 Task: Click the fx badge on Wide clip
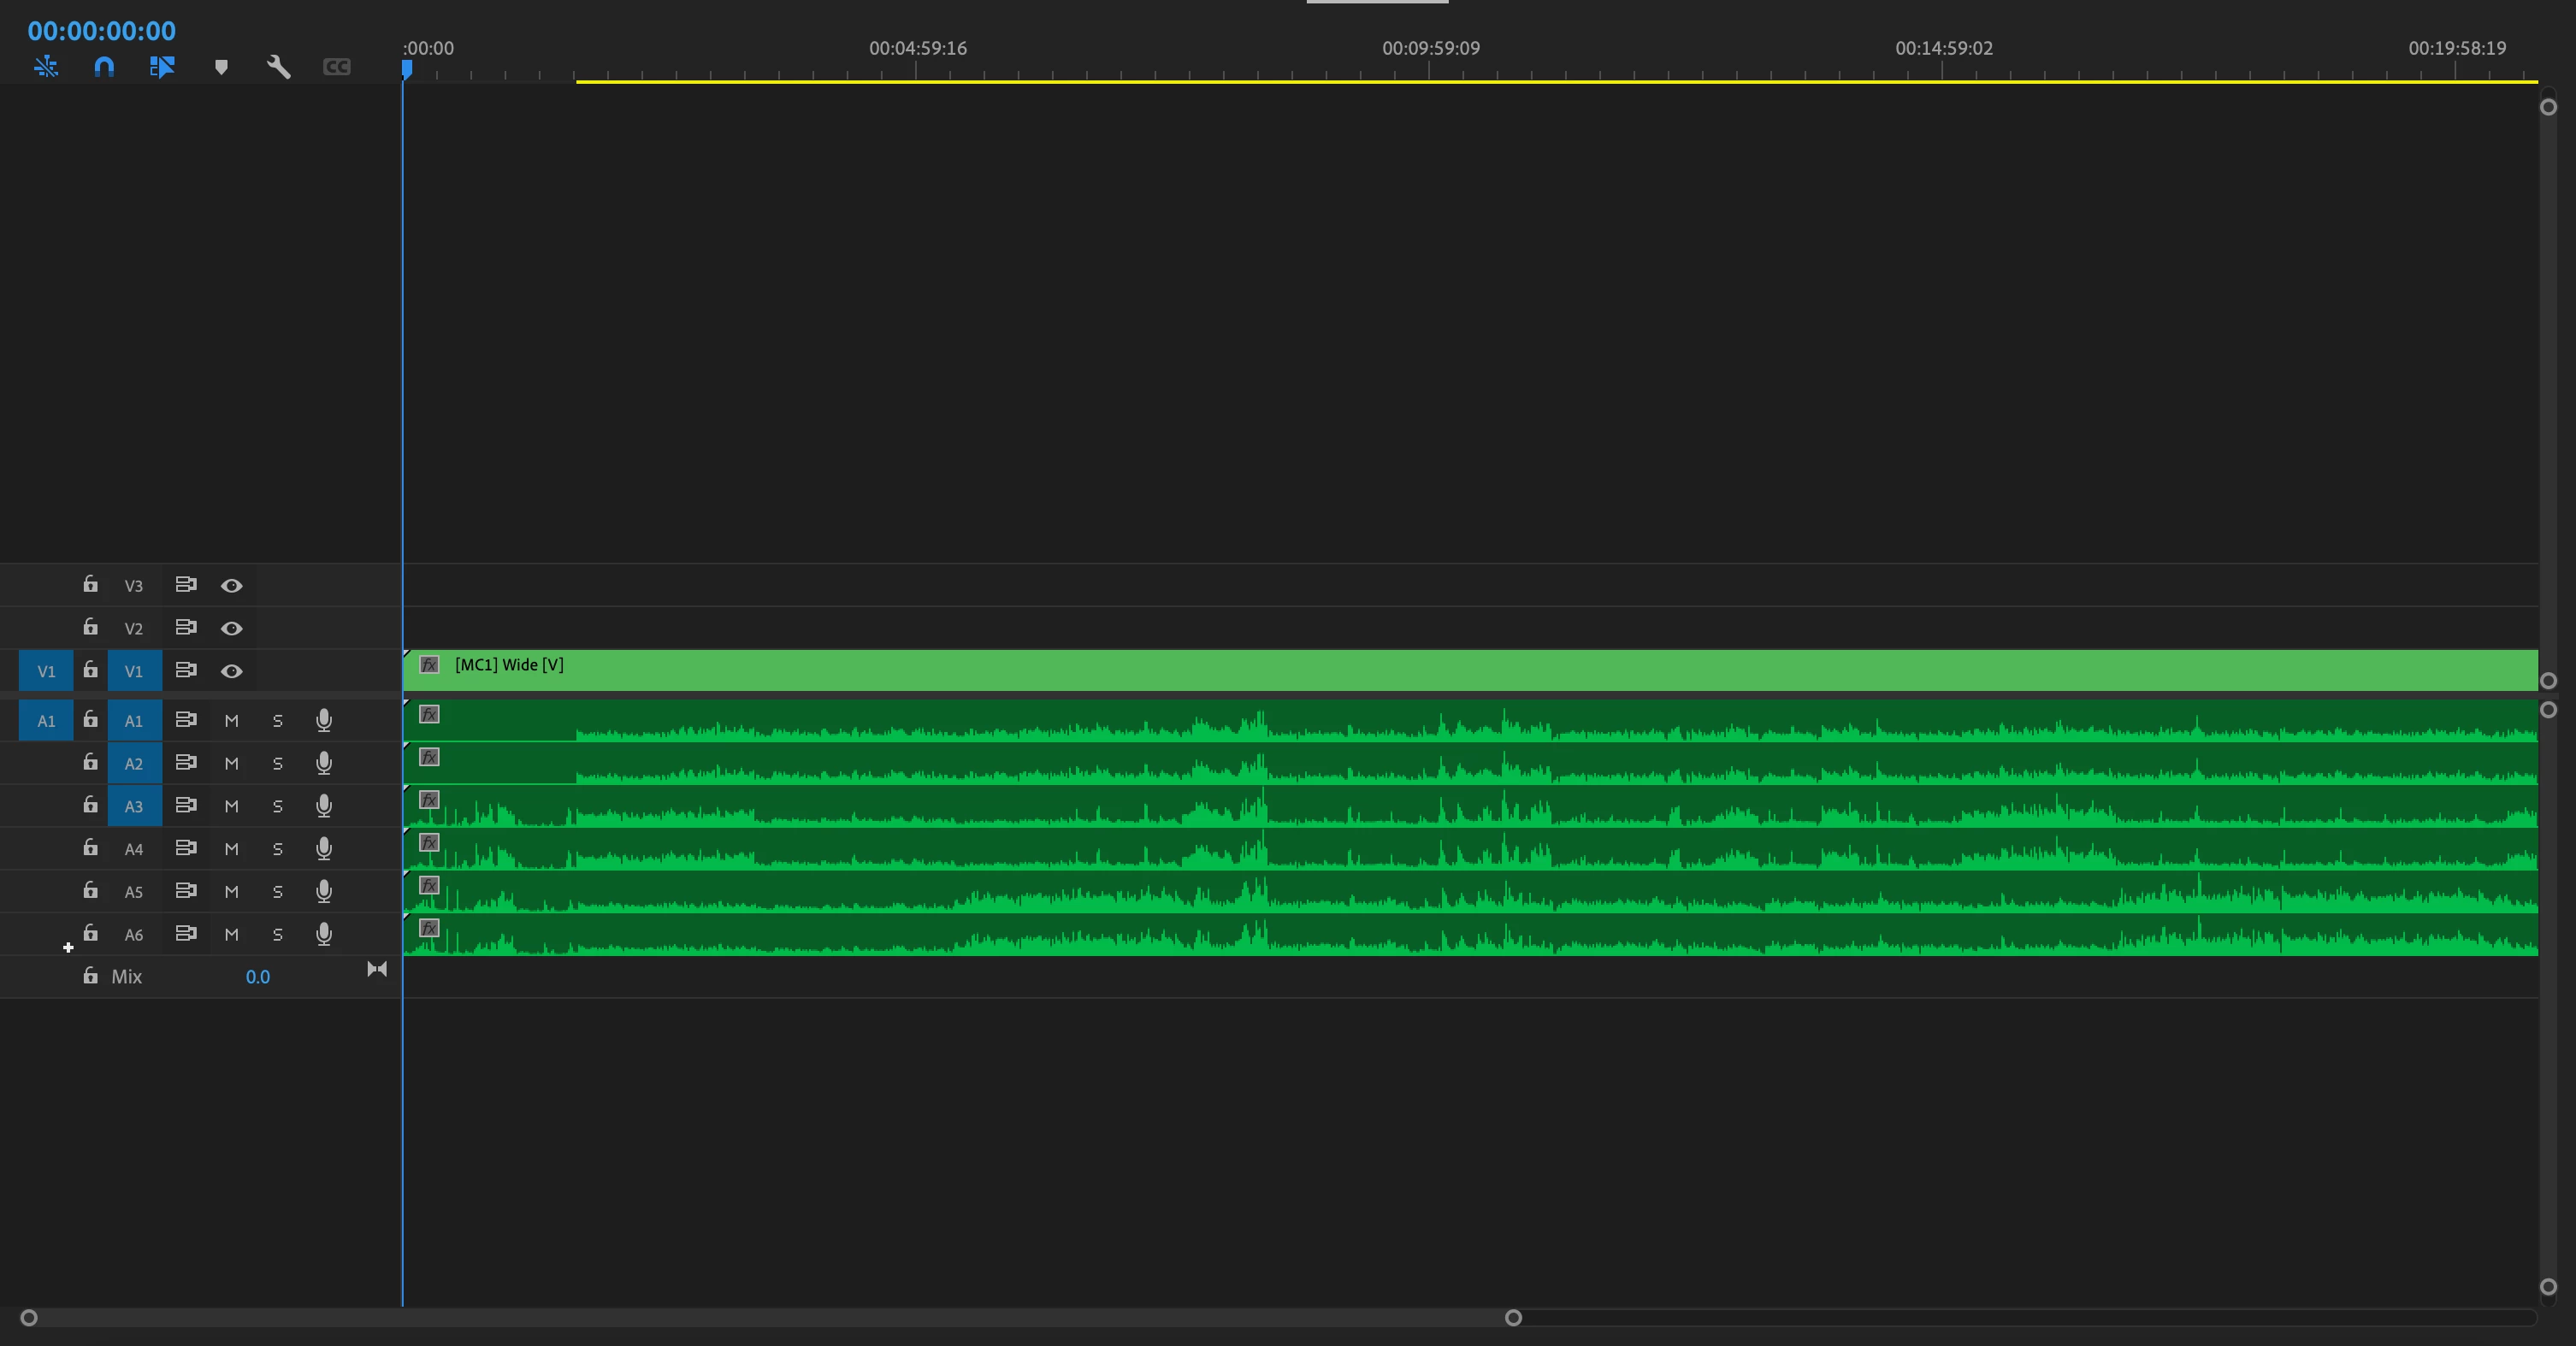click(x=429, y=665)
